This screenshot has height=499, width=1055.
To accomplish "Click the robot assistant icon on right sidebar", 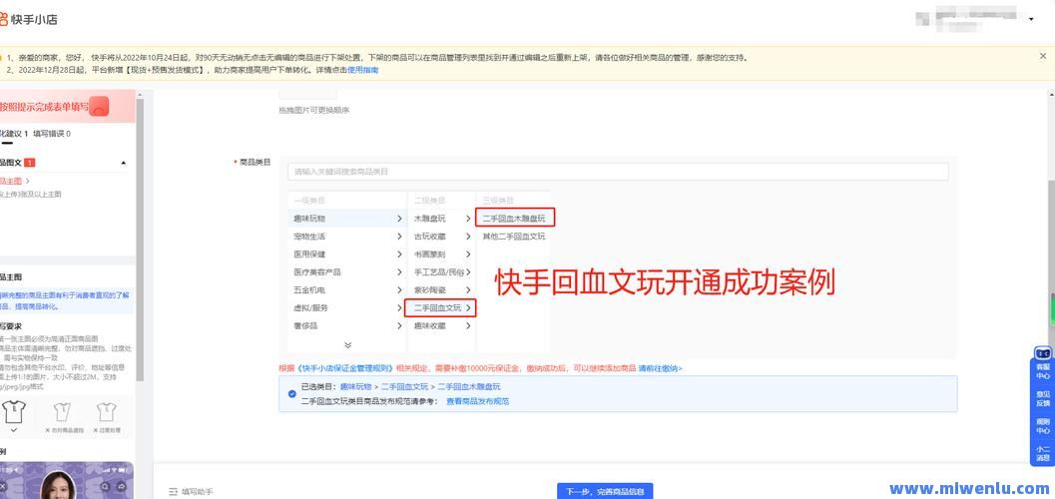I will pos(1043,353).
